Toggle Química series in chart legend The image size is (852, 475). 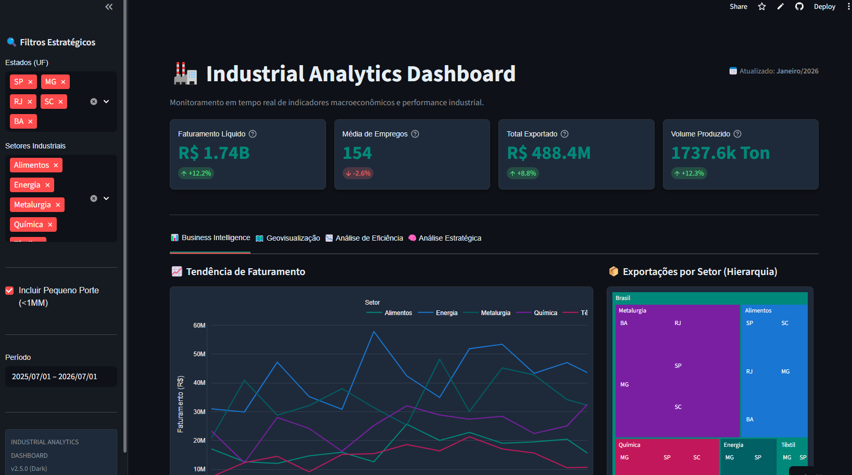537,313
